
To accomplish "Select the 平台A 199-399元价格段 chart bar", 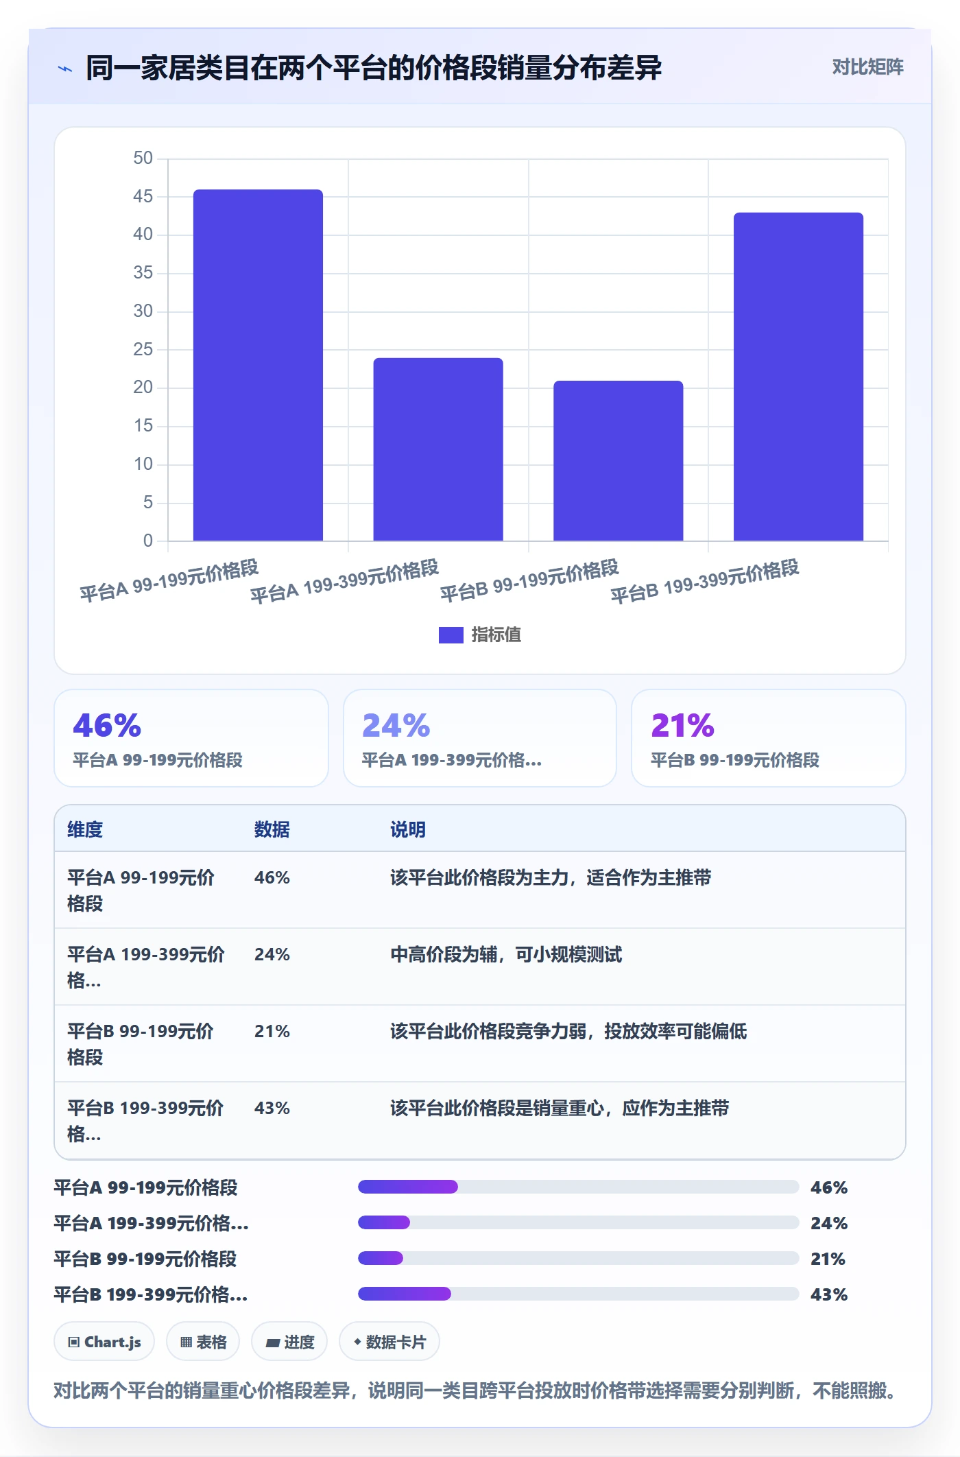I will point(438,449).
